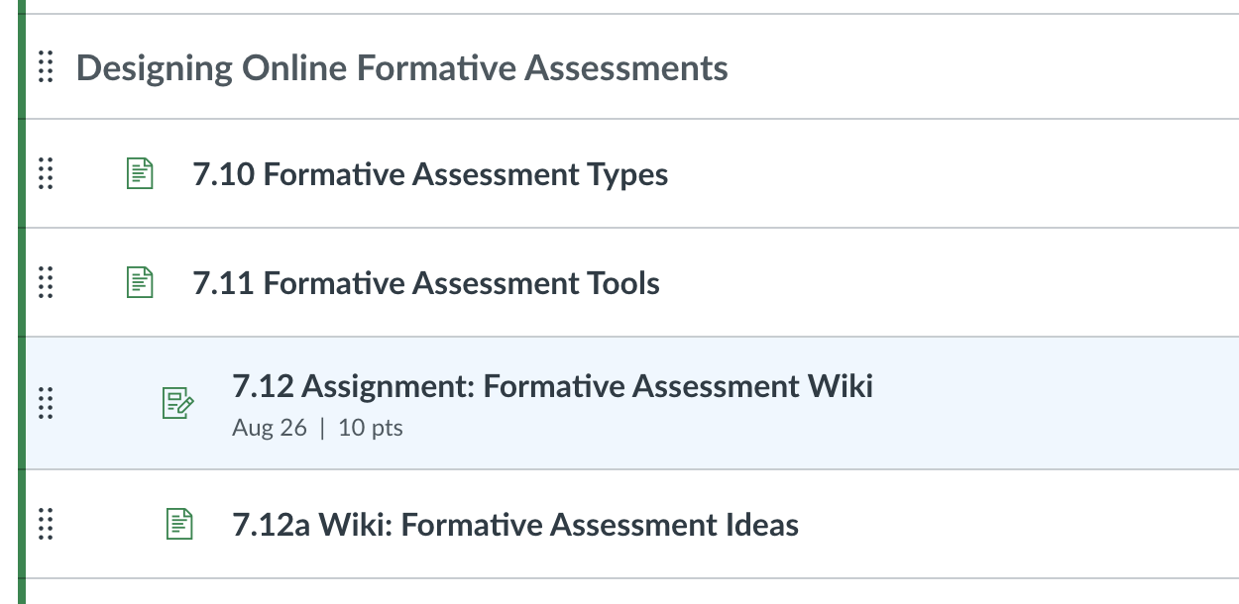The width and height of the screenshot is (1239, 604).
Task: Click drag handle of 7.11 Formative Assessment Tools
Action: (45, 283)
